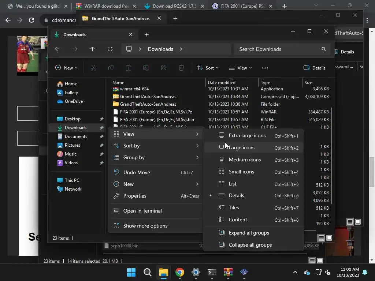Choose Show more options
This screenshot has height=281, width=375.
[156, 226]
